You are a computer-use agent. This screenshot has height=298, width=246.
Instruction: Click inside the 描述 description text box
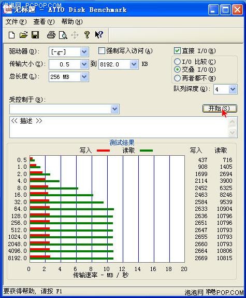(119, 127)
